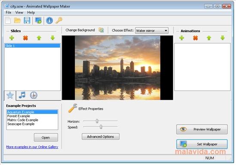Select Matrix Code Example in the list

[x=23, y=120]
